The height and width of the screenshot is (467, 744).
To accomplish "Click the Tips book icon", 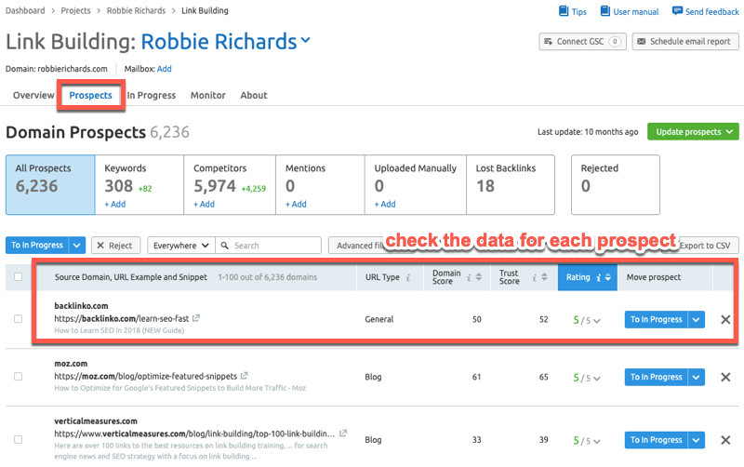I will click(563, 11).
